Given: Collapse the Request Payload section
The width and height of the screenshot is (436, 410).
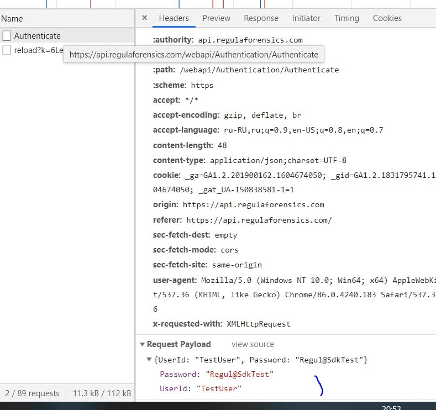Looking at the screenshot, I should click(143, 344).
